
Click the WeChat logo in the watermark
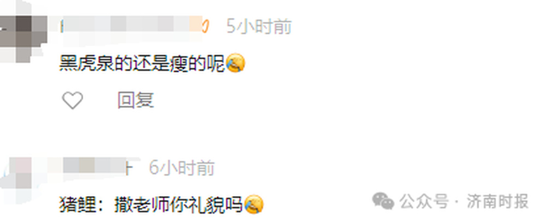[383, 201]
